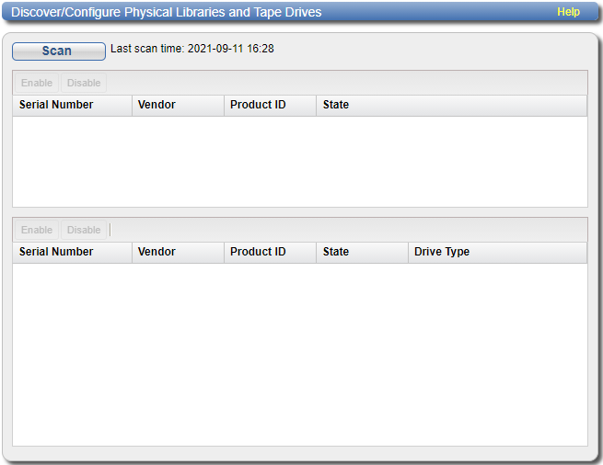Sort upper table by Vendor column
The image size is (603, 465).
coord(157,105)
